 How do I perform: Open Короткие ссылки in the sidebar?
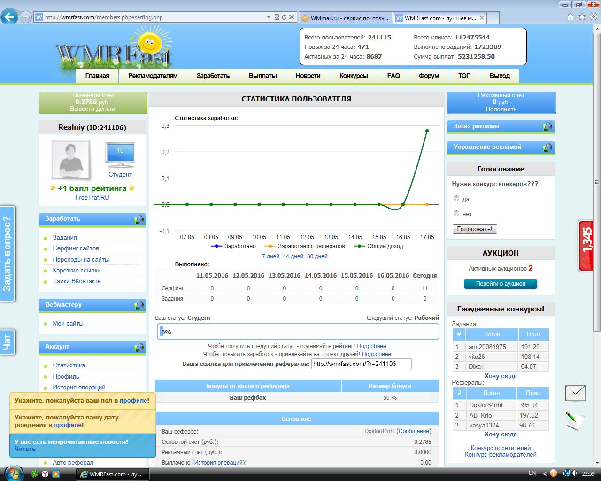pos(77,270)
